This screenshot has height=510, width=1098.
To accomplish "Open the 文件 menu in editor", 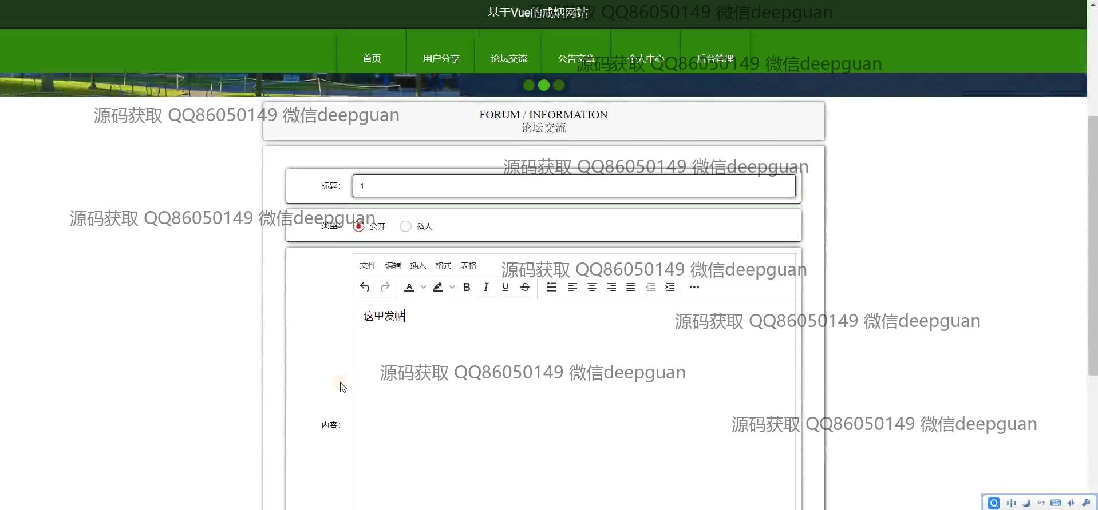I will [x=368, y=265].
